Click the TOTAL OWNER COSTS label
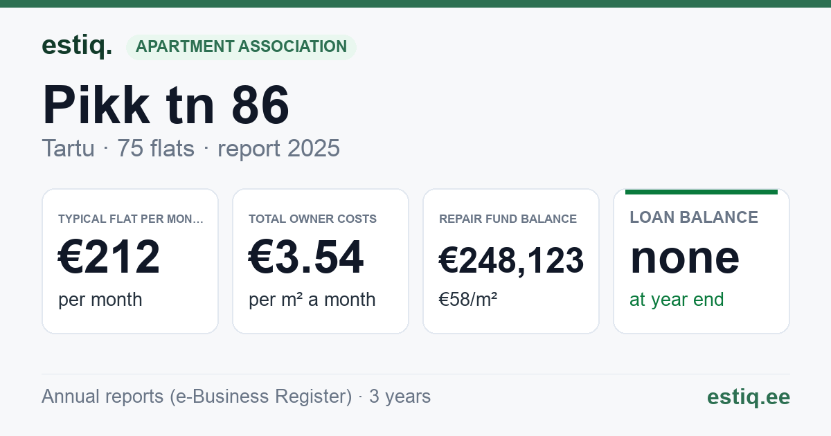The height and width of the screenshot is (436, 831). point(313,219)
